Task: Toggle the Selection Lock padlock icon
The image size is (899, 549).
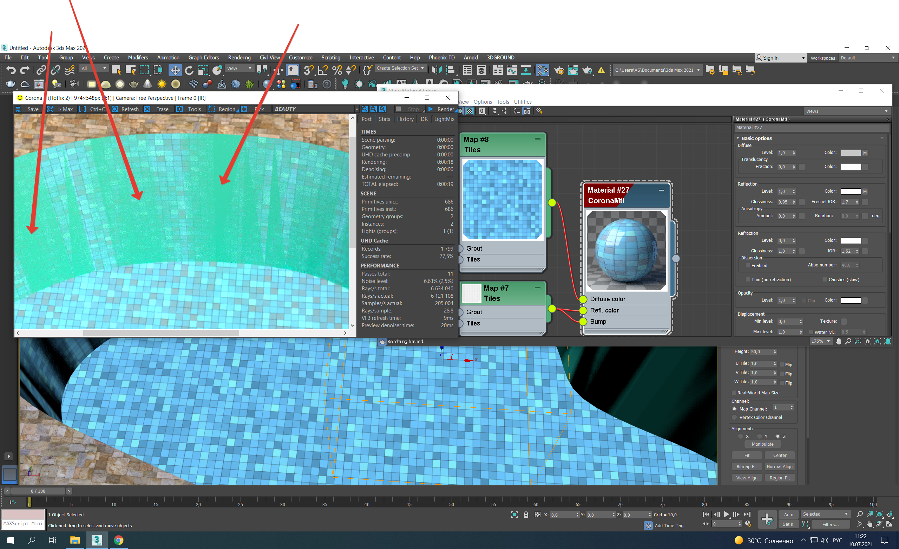Action: pos(526,515)
